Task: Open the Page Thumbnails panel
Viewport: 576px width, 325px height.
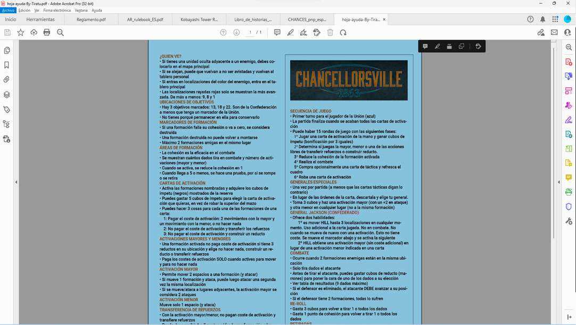Action: point(7,51)
